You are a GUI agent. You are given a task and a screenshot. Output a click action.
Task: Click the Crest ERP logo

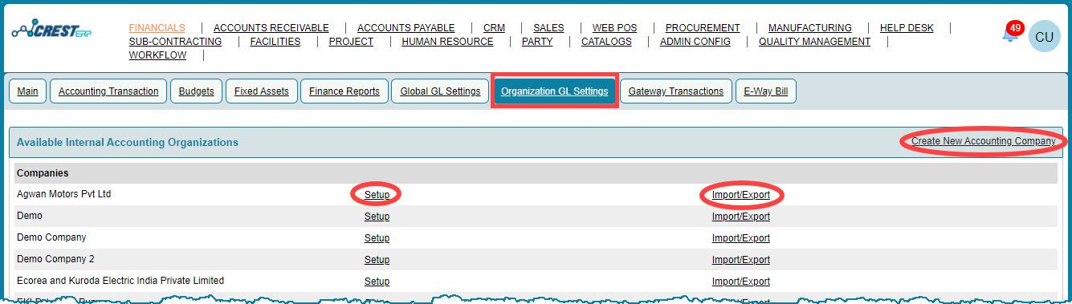coord(51,30)
